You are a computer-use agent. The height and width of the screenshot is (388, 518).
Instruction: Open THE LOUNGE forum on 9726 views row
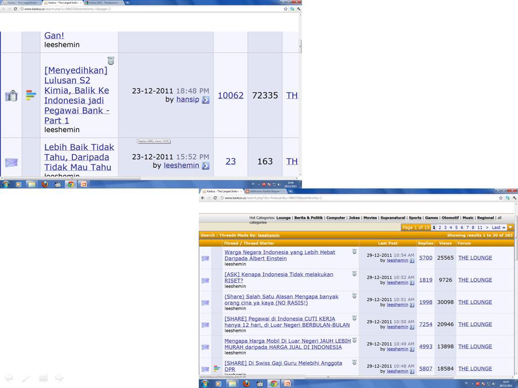pyautogui.click(x=475, y=280)
